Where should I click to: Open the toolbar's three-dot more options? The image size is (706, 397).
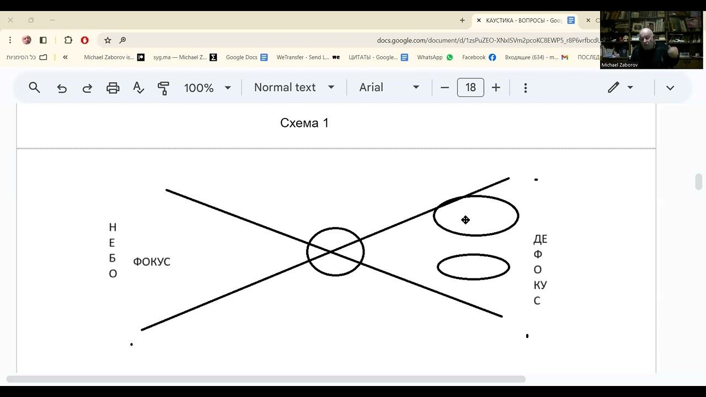tap(526, 88)
